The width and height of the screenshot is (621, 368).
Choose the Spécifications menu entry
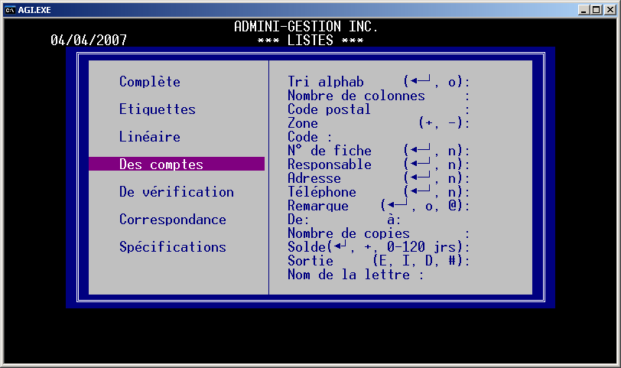[173, 247]
